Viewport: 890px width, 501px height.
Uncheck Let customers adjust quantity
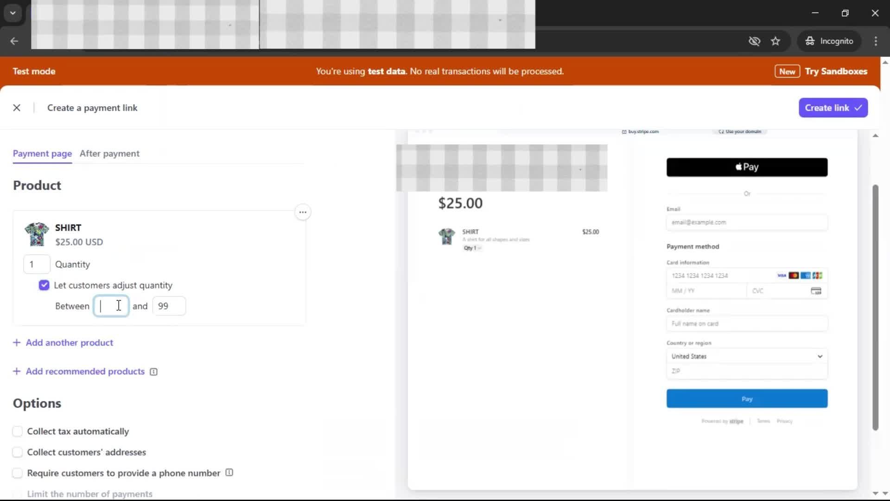coord(44,285)
